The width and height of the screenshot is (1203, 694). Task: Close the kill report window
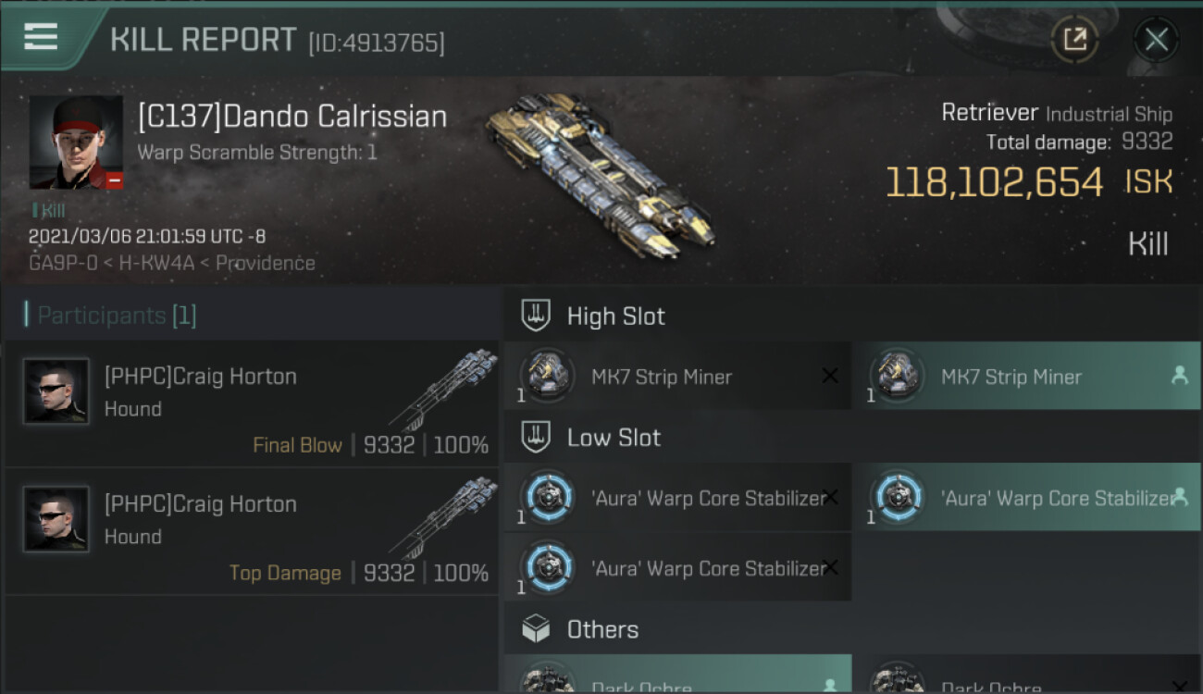1156,39
